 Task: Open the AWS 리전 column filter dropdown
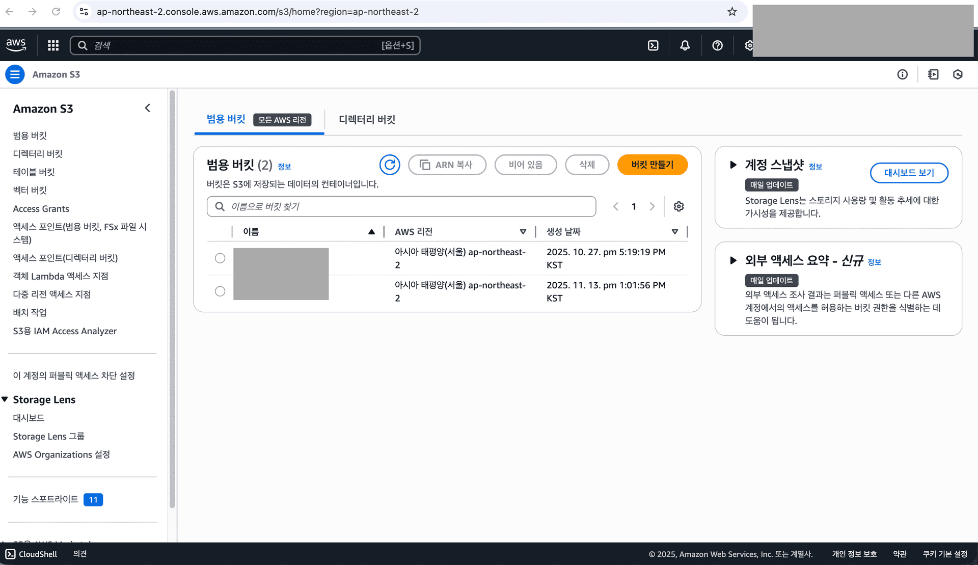click(524, 231)
